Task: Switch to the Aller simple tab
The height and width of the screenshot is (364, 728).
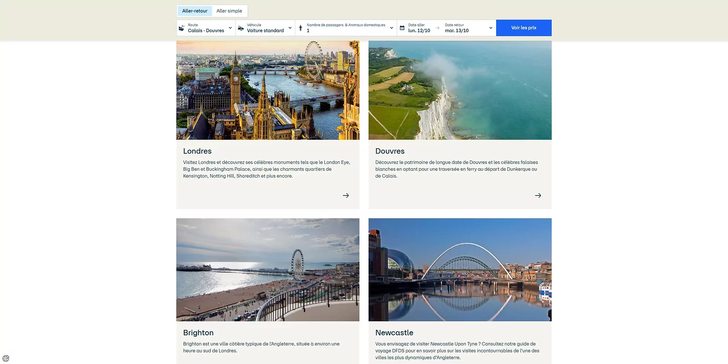Action: pos(229,11)
